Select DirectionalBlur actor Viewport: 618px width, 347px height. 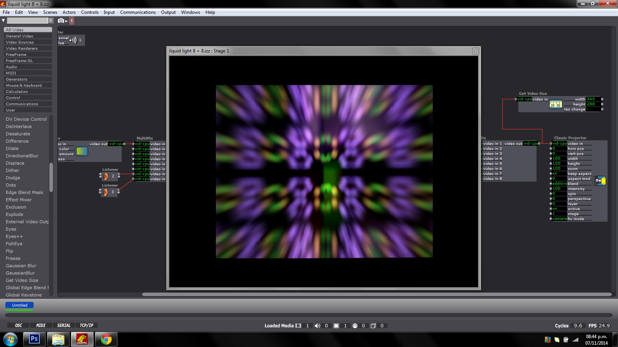pos(22,156)
